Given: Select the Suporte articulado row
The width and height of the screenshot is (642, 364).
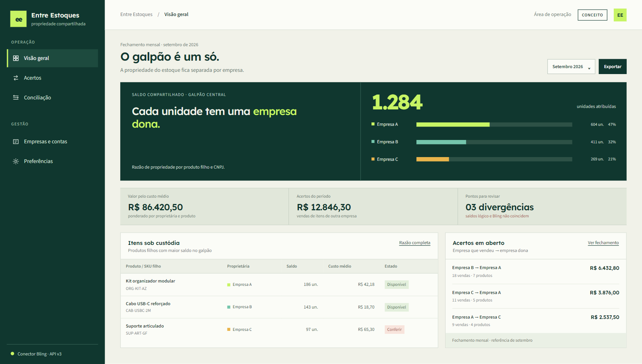Looking at the screenshot, I should pos(279,330).
